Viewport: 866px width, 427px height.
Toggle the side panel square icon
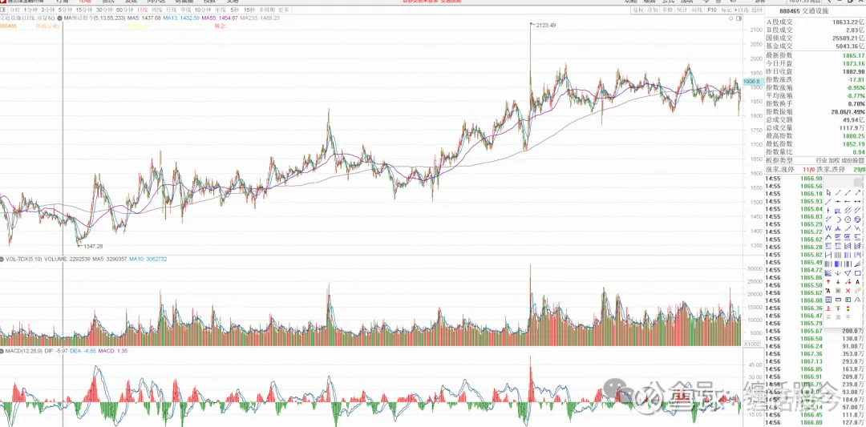[x=739, y=18]
